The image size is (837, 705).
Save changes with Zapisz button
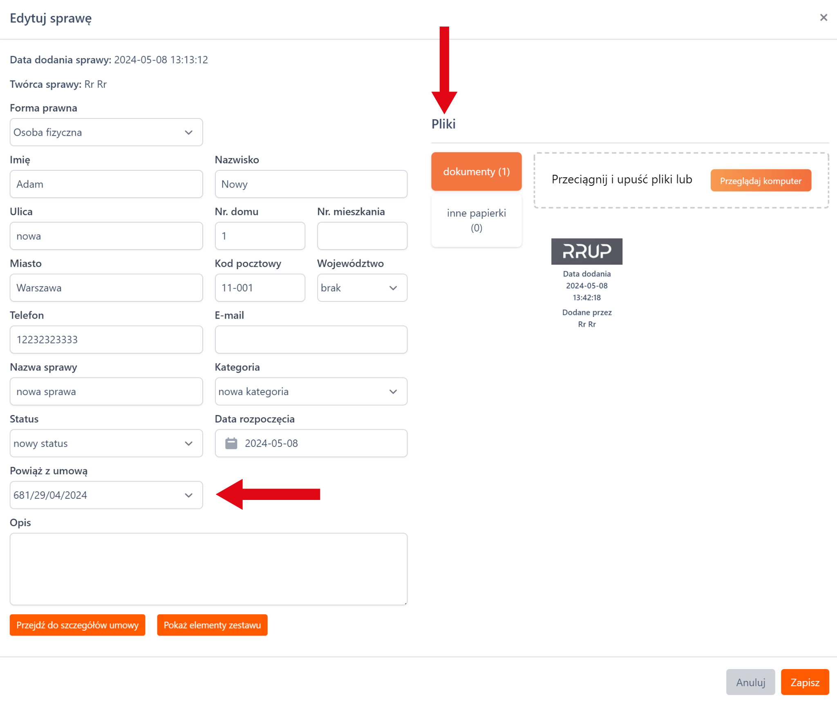[804, 682]
